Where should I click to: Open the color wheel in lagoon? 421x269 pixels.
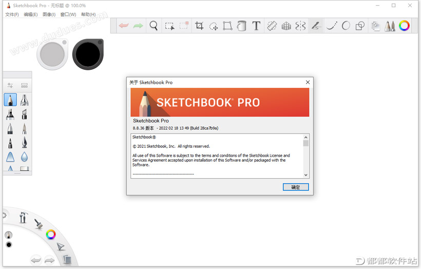click(x=50, y=235)
